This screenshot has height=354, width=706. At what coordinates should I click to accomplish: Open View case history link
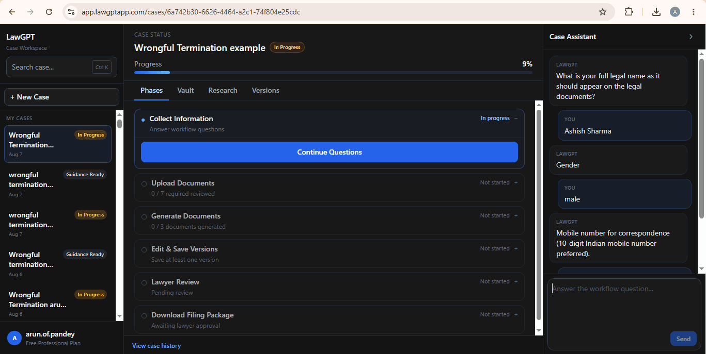(156, 346)
